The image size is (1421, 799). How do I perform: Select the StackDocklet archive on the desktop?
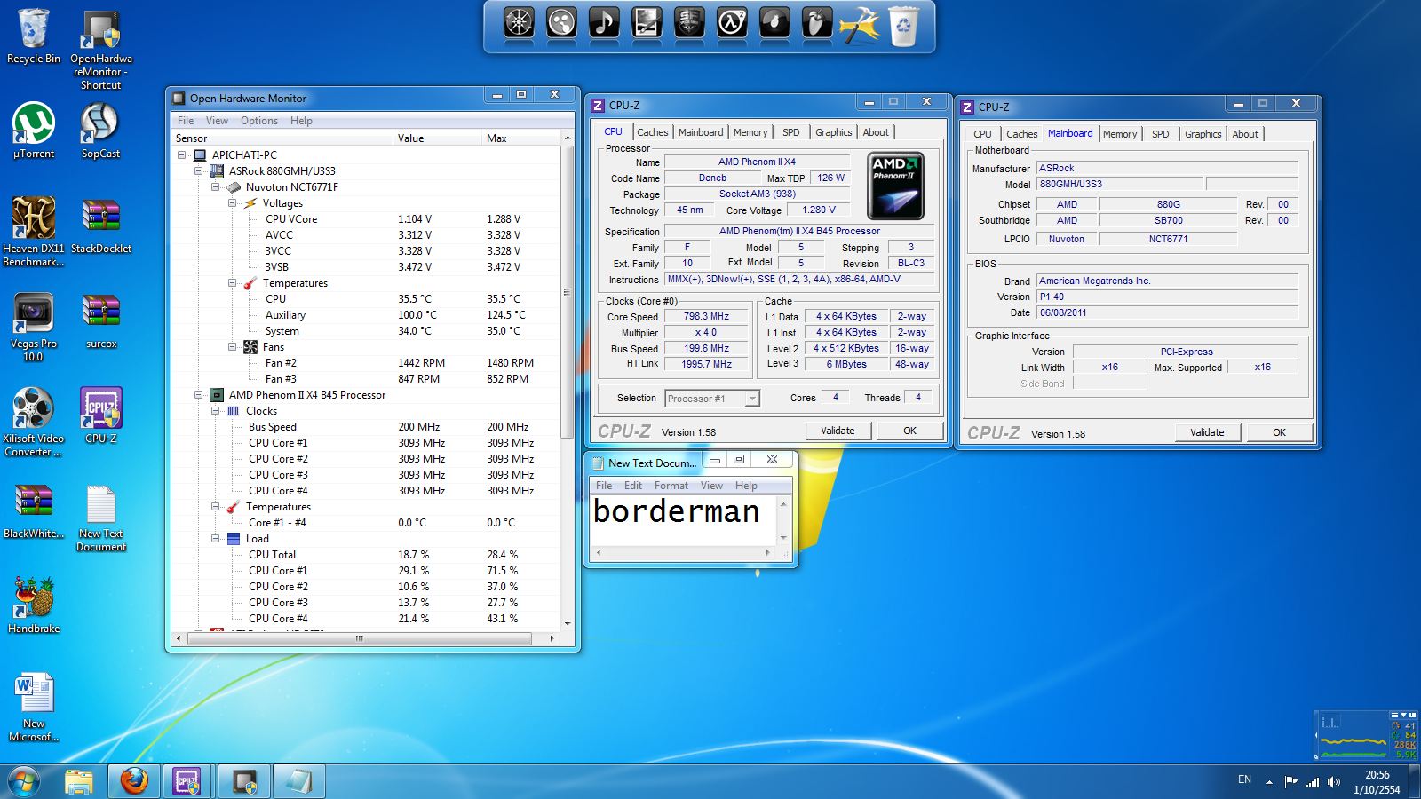point(101,225)
